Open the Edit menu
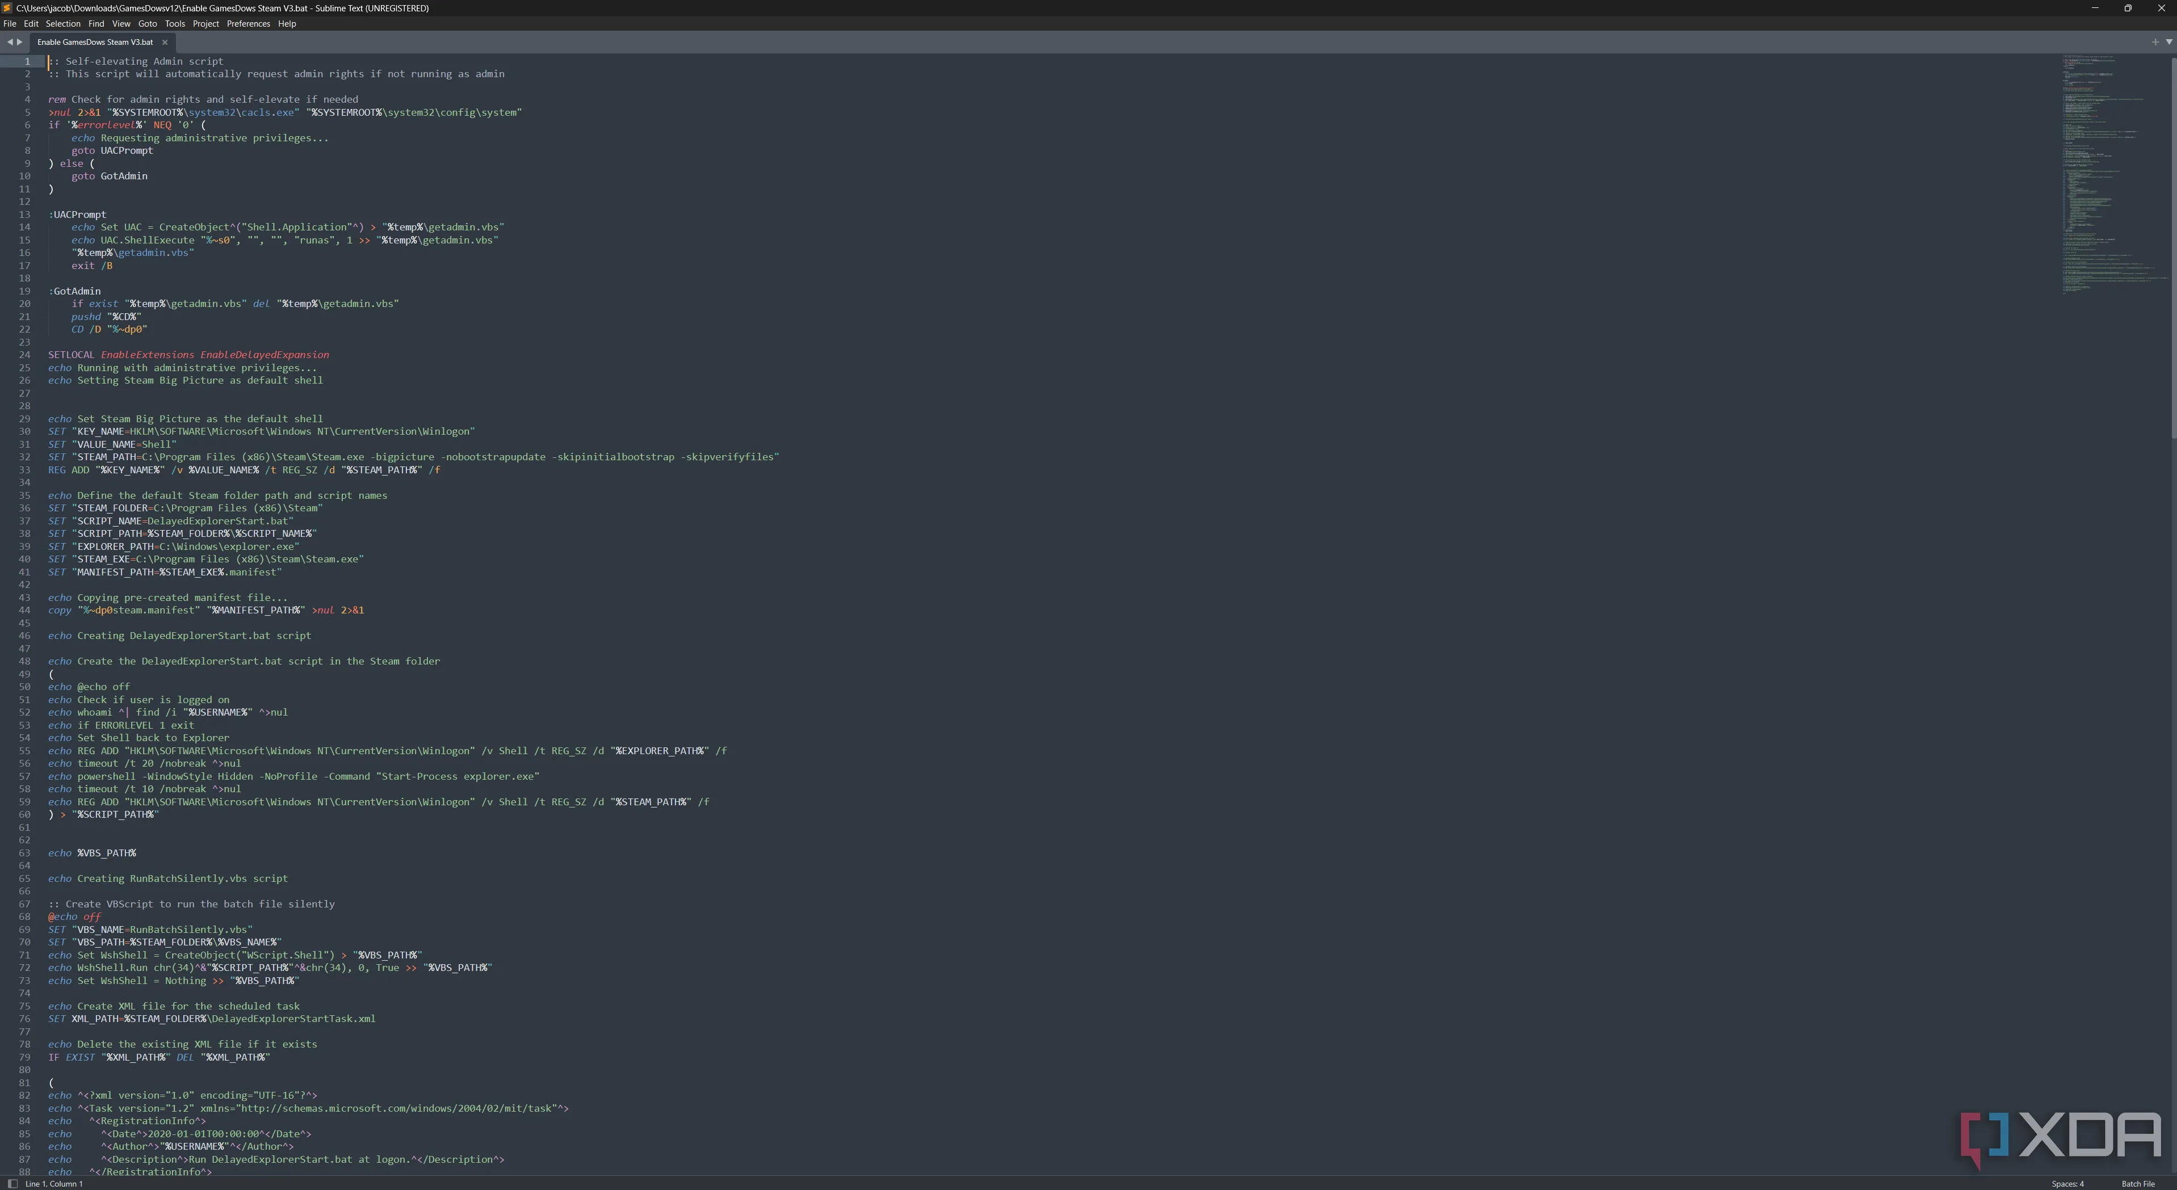The image size is (2177, 1190). pos(31,24)
